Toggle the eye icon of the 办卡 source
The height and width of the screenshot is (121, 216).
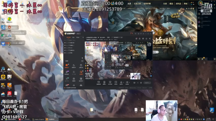[65, 48]
